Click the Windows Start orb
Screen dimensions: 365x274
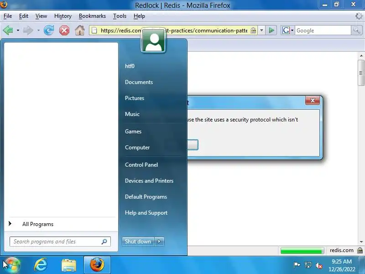coord(11,265)
